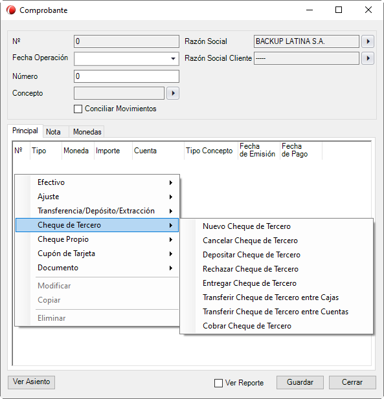Open the Fecha Operación date dropdown
This screenshot has width=384, height=399.
click(x=173, y=59)
